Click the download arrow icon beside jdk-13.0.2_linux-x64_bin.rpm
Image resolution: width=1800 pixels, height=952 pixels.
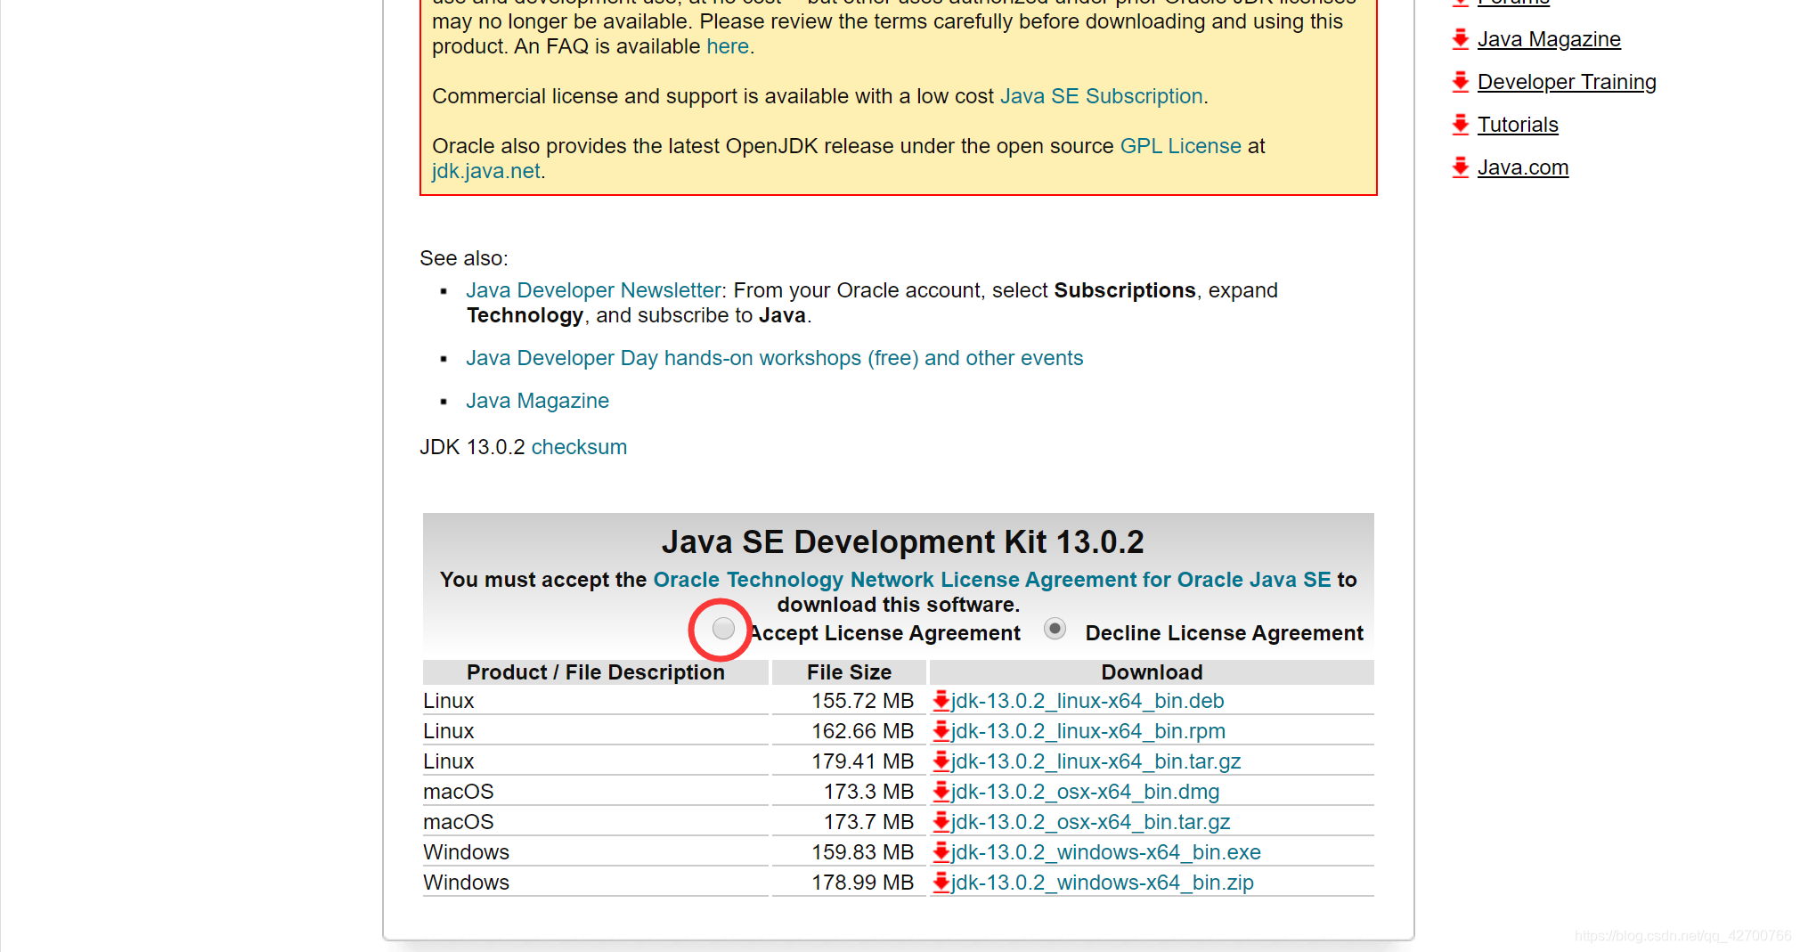click(x=941, y=731)
